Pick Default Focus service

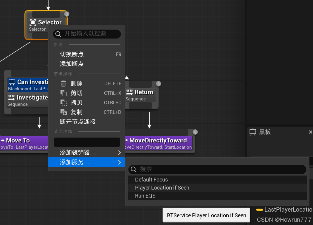(x=217, y=180)
